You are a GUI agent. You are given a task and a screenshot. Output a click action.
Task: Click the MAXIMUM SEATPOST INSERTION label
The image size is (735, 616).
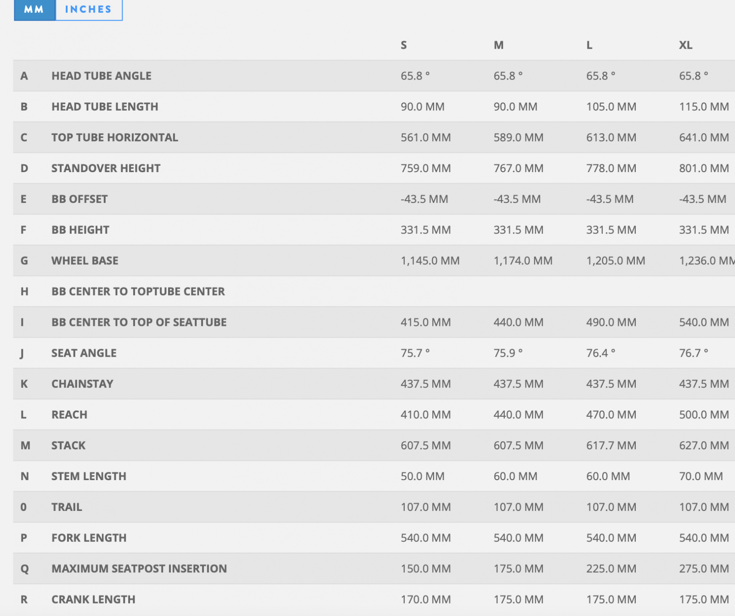pyautogui.click(x=139, y=568)
